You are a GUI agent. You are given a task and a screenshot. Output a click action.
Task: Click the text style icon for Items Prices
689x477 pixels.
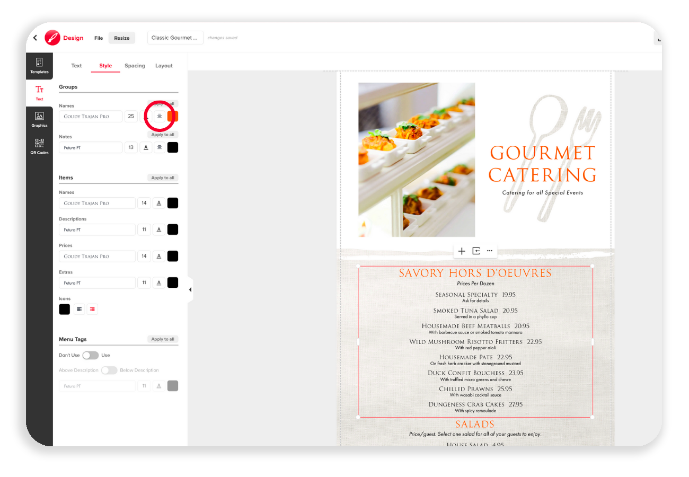158,256
